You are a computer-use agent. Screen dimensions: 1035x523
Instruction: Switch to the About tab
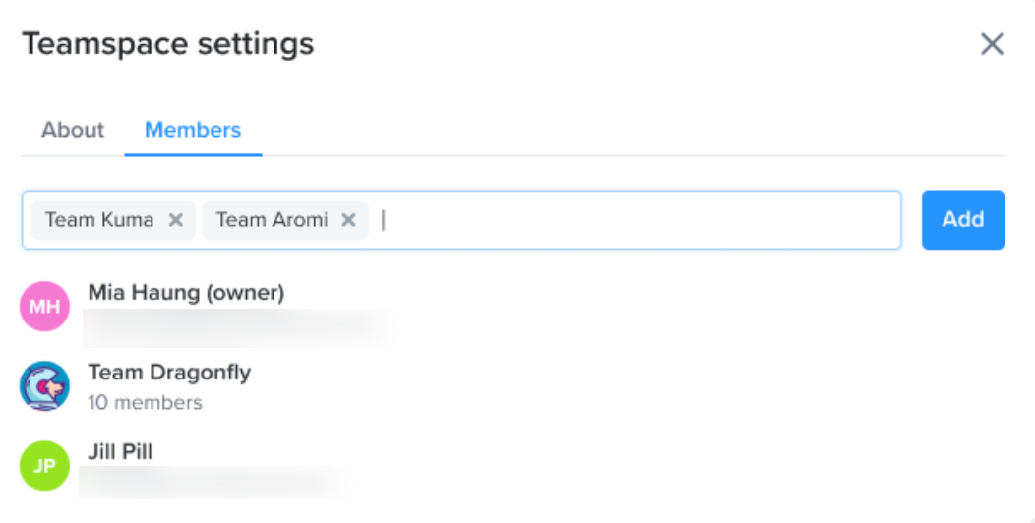(73, 130)
